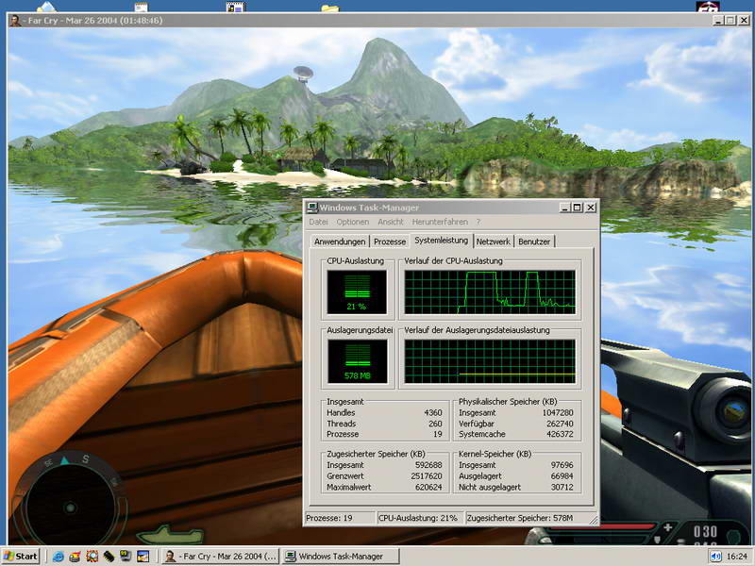Click the Systemcache value 426372
Image resolution: width=755 pixels, height=566 pixels.
pyautogui.click(x=560, y=434)
